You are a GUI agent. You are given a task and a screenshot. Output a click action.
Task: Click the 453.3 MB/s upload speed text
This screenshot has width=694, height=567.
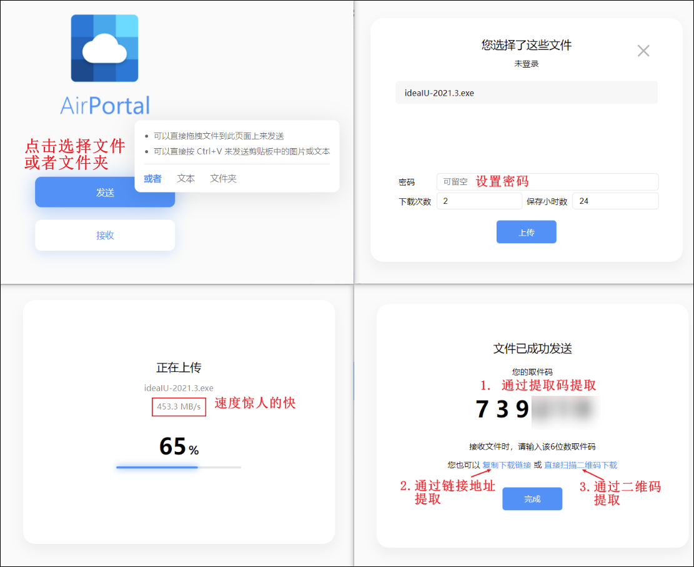click(x=179, y=406)
